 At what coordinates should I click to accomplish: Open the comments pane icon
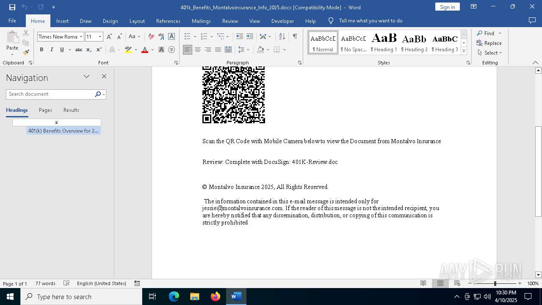[532, 20]
